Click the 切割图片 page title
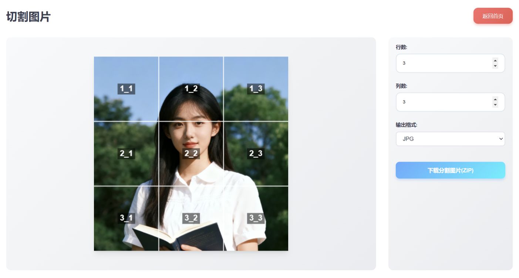The image size is (519, 278). [28, 17]
